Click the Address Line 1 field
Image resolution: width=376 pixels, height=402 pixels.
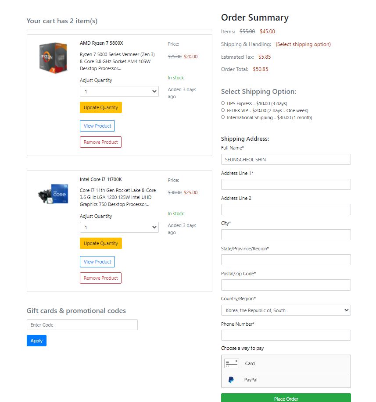pos(286,184)
